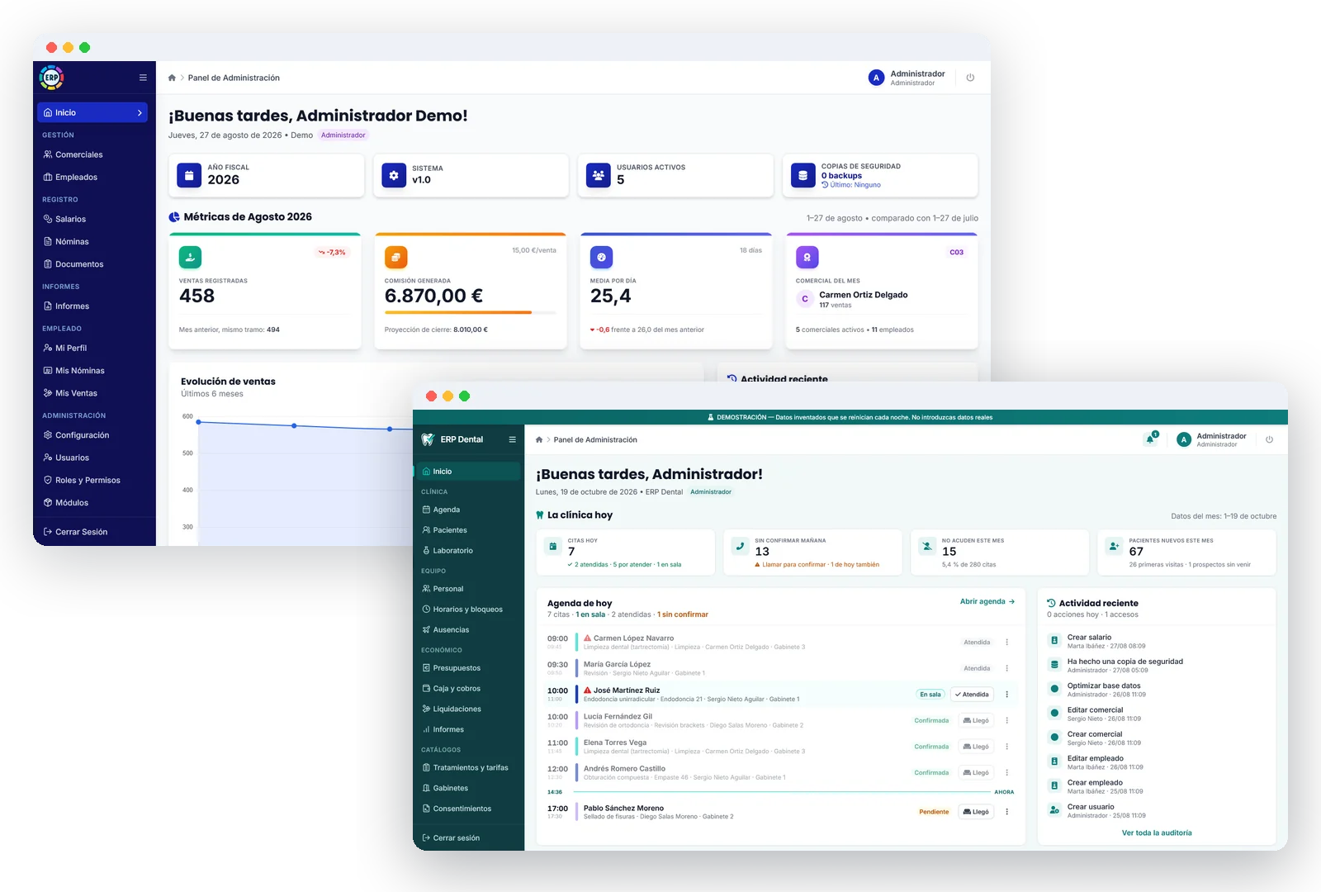Open Consentimientos in ERP Dental sidebar

click(x=468, y=809)
